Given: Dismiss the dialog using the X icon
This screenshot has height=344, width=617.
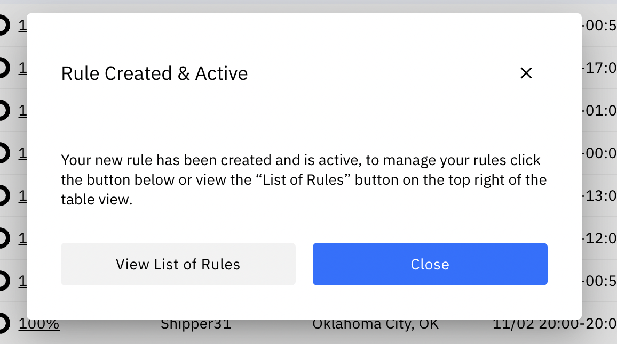Looking at the screenshot, I should [526, 73].
